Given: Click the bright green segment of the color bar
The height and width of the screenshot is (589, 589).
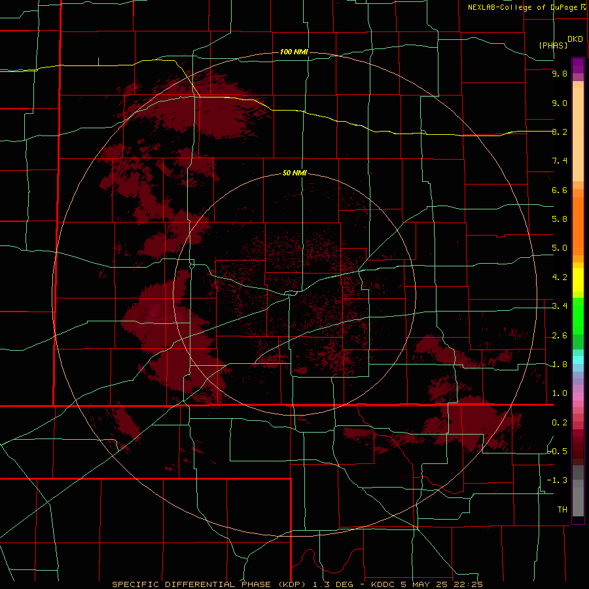Looking at the screenshot, I should [x=578, y=315].
